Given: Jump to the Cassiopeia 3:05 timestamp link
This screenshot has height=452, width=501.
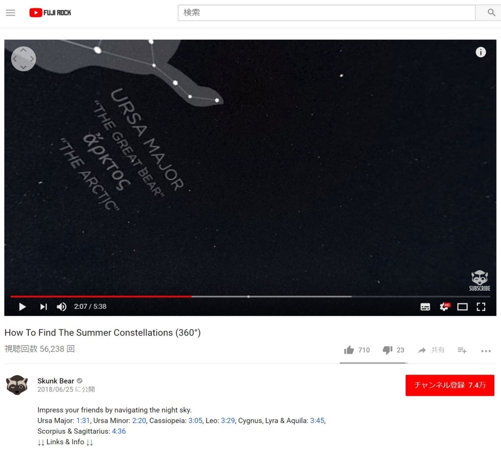Looking at the screenshot, I should coord(195,421).
